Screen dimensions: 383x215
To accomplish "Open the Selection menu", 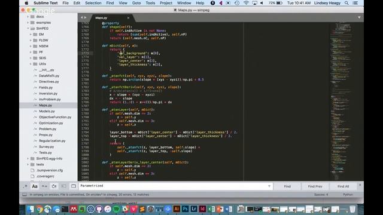I will (93, 3).
